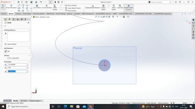195x109 pixels.
Task: Switch to the Sheet Metal tab
Action: point(27,14)
